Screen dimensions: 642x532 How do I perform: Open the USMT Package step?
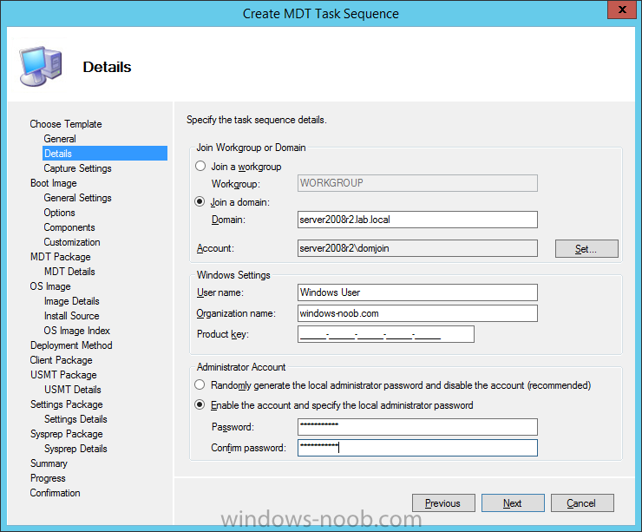click(63, 375)
